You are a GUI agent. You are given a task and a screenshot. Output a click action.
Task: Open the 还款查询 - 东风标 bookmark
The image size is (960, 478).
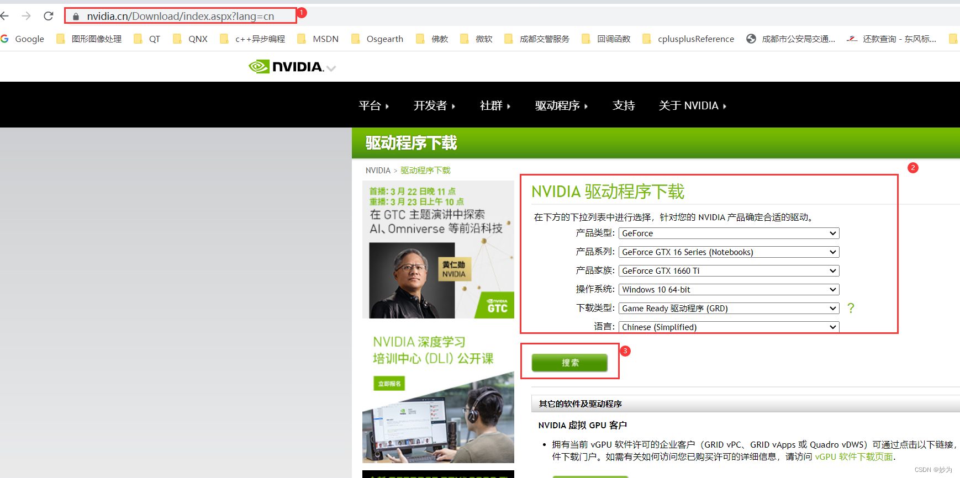tap(892, 39)
